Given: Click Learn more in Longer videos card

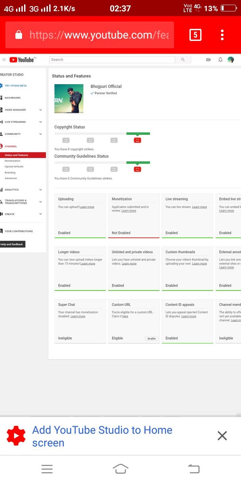Looking at the screenshot, I should pos(88,264).
